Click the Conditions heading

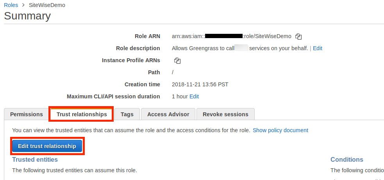tap(346, 159)
